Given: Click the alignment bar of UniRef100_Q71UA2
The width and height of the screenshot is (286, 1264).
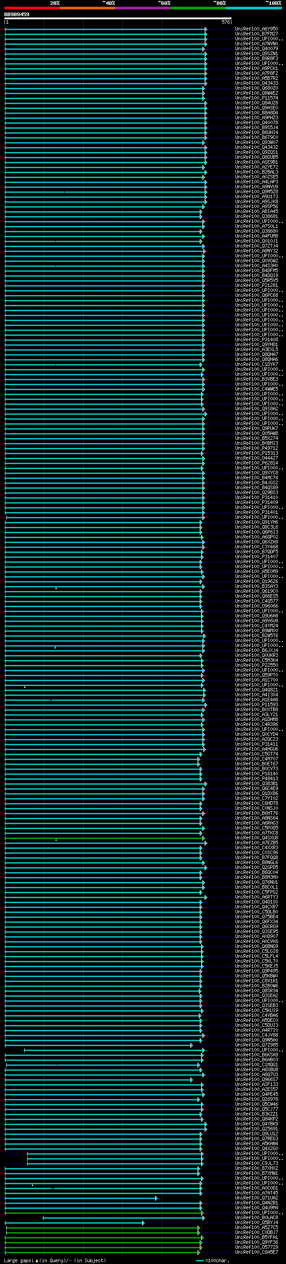Looking at the screenshot, I should (x=81, y=1198).
